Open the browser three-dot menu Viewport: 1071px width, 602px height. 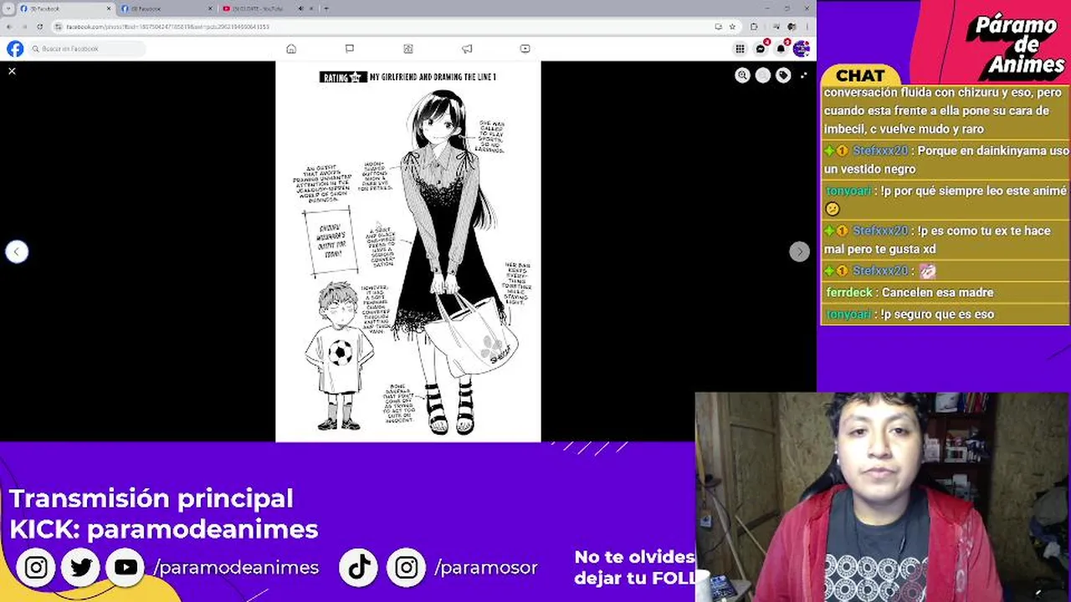coord(807,27)
